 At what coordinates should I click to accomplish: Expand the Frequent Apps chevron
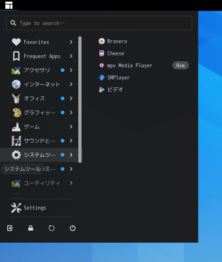[x=71, y=56]
